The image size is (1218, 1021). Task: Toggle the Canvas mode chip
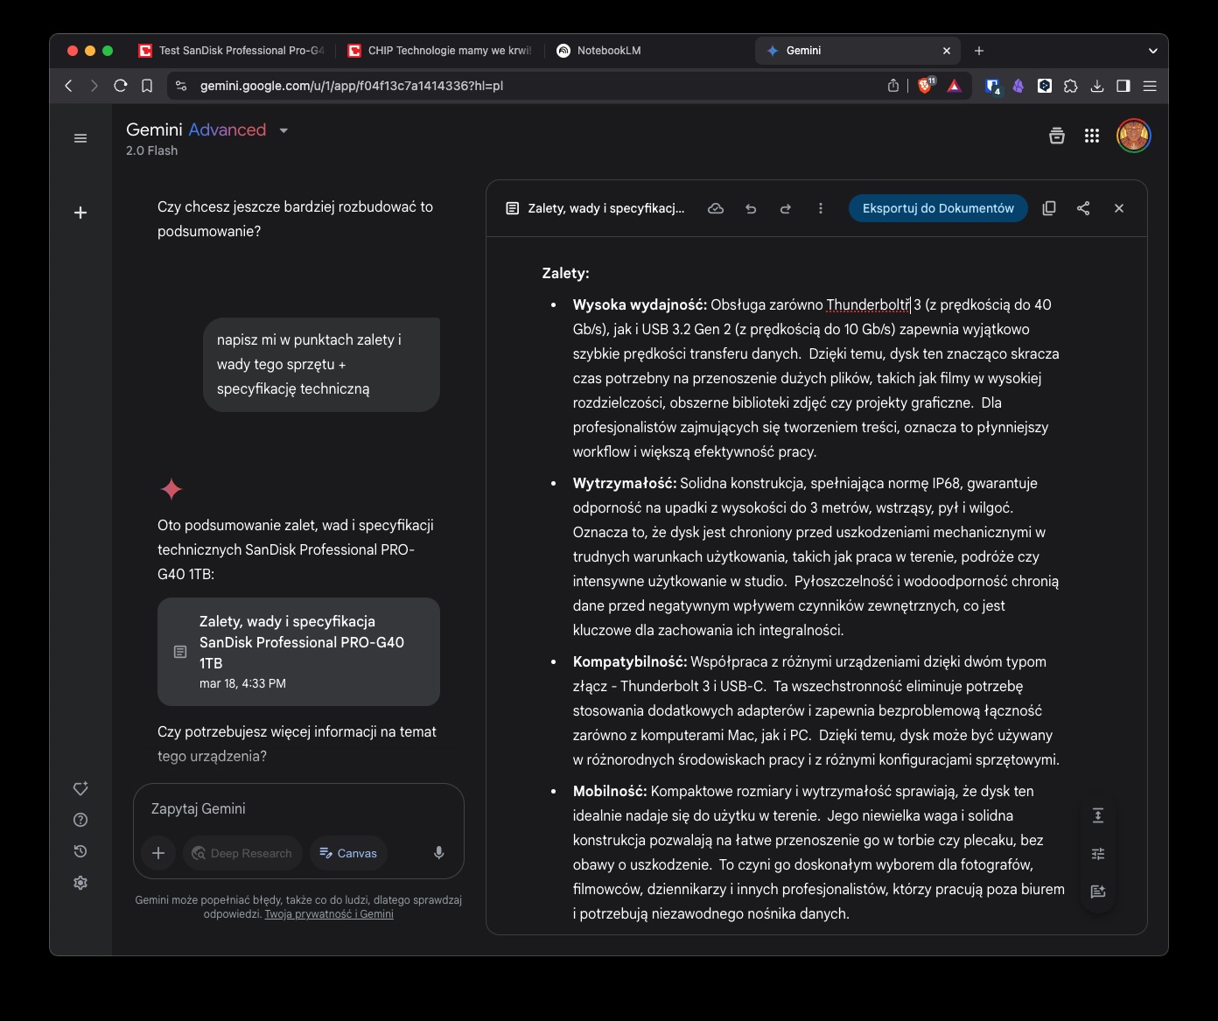tap(348, 853)
